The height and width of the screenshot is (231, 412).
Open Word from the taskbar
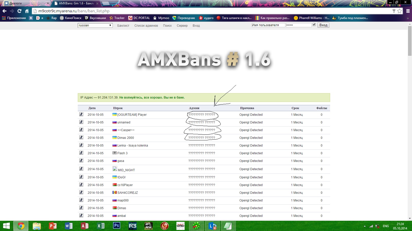[69, 226]
